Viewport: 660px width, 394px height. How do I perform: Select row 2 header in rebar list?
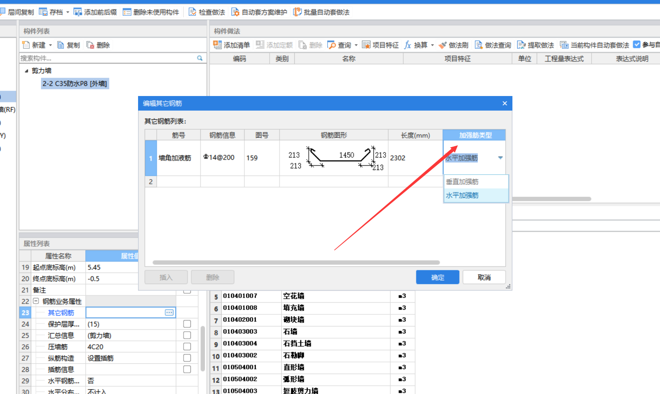[151, 182]
